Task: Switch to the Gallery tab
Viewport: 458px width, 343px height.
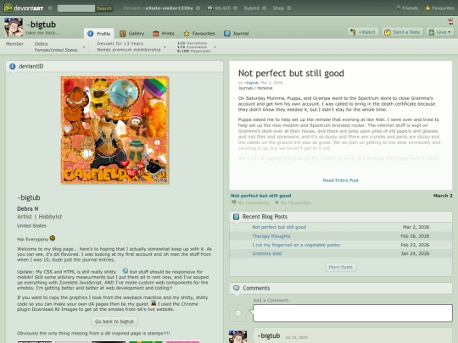Action: [x=131, y=34]
